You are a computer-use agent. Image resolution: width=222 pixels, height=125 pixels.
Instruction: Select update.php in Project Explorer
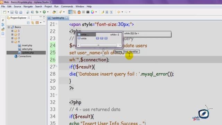[26, 53]
